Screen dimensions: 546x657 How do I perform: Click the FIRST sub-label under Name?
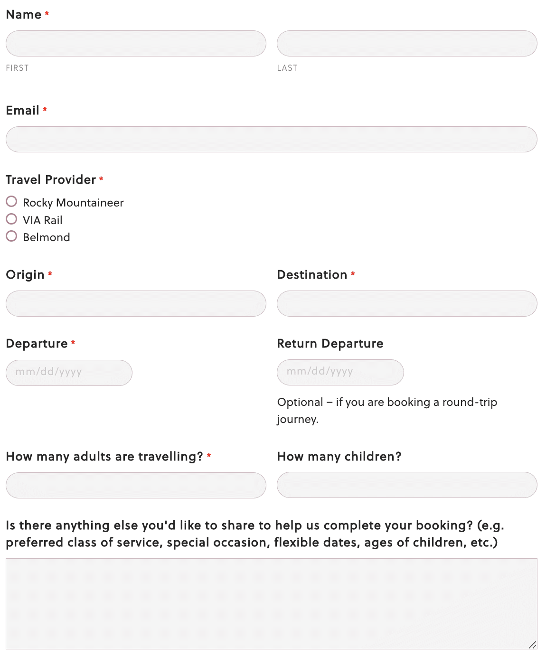pyautogui.click(x=17, y=68)
